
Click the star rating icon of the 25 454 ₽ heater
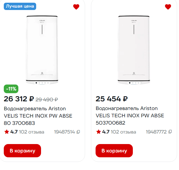coord(99,132)
